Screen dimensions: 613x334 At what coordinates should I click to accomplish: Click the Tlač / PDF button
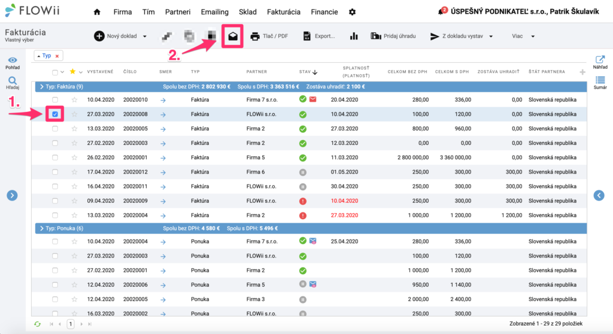[x=269, y=36]
